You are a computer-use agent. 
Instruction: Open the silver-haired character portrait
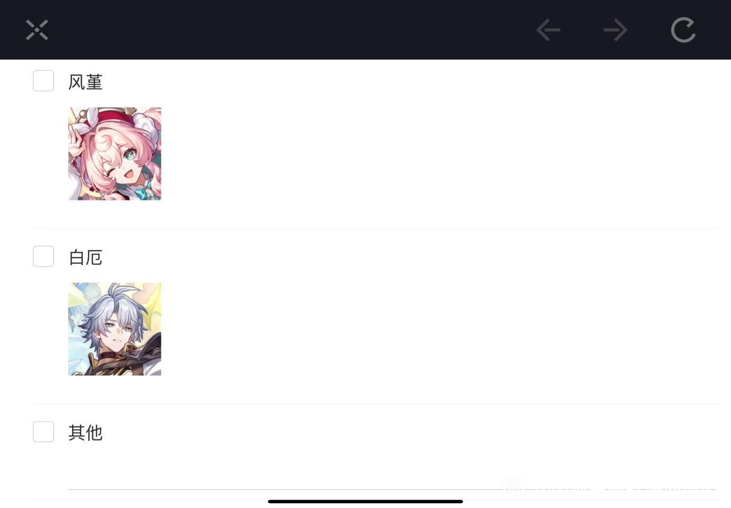[x=115, y=329]
